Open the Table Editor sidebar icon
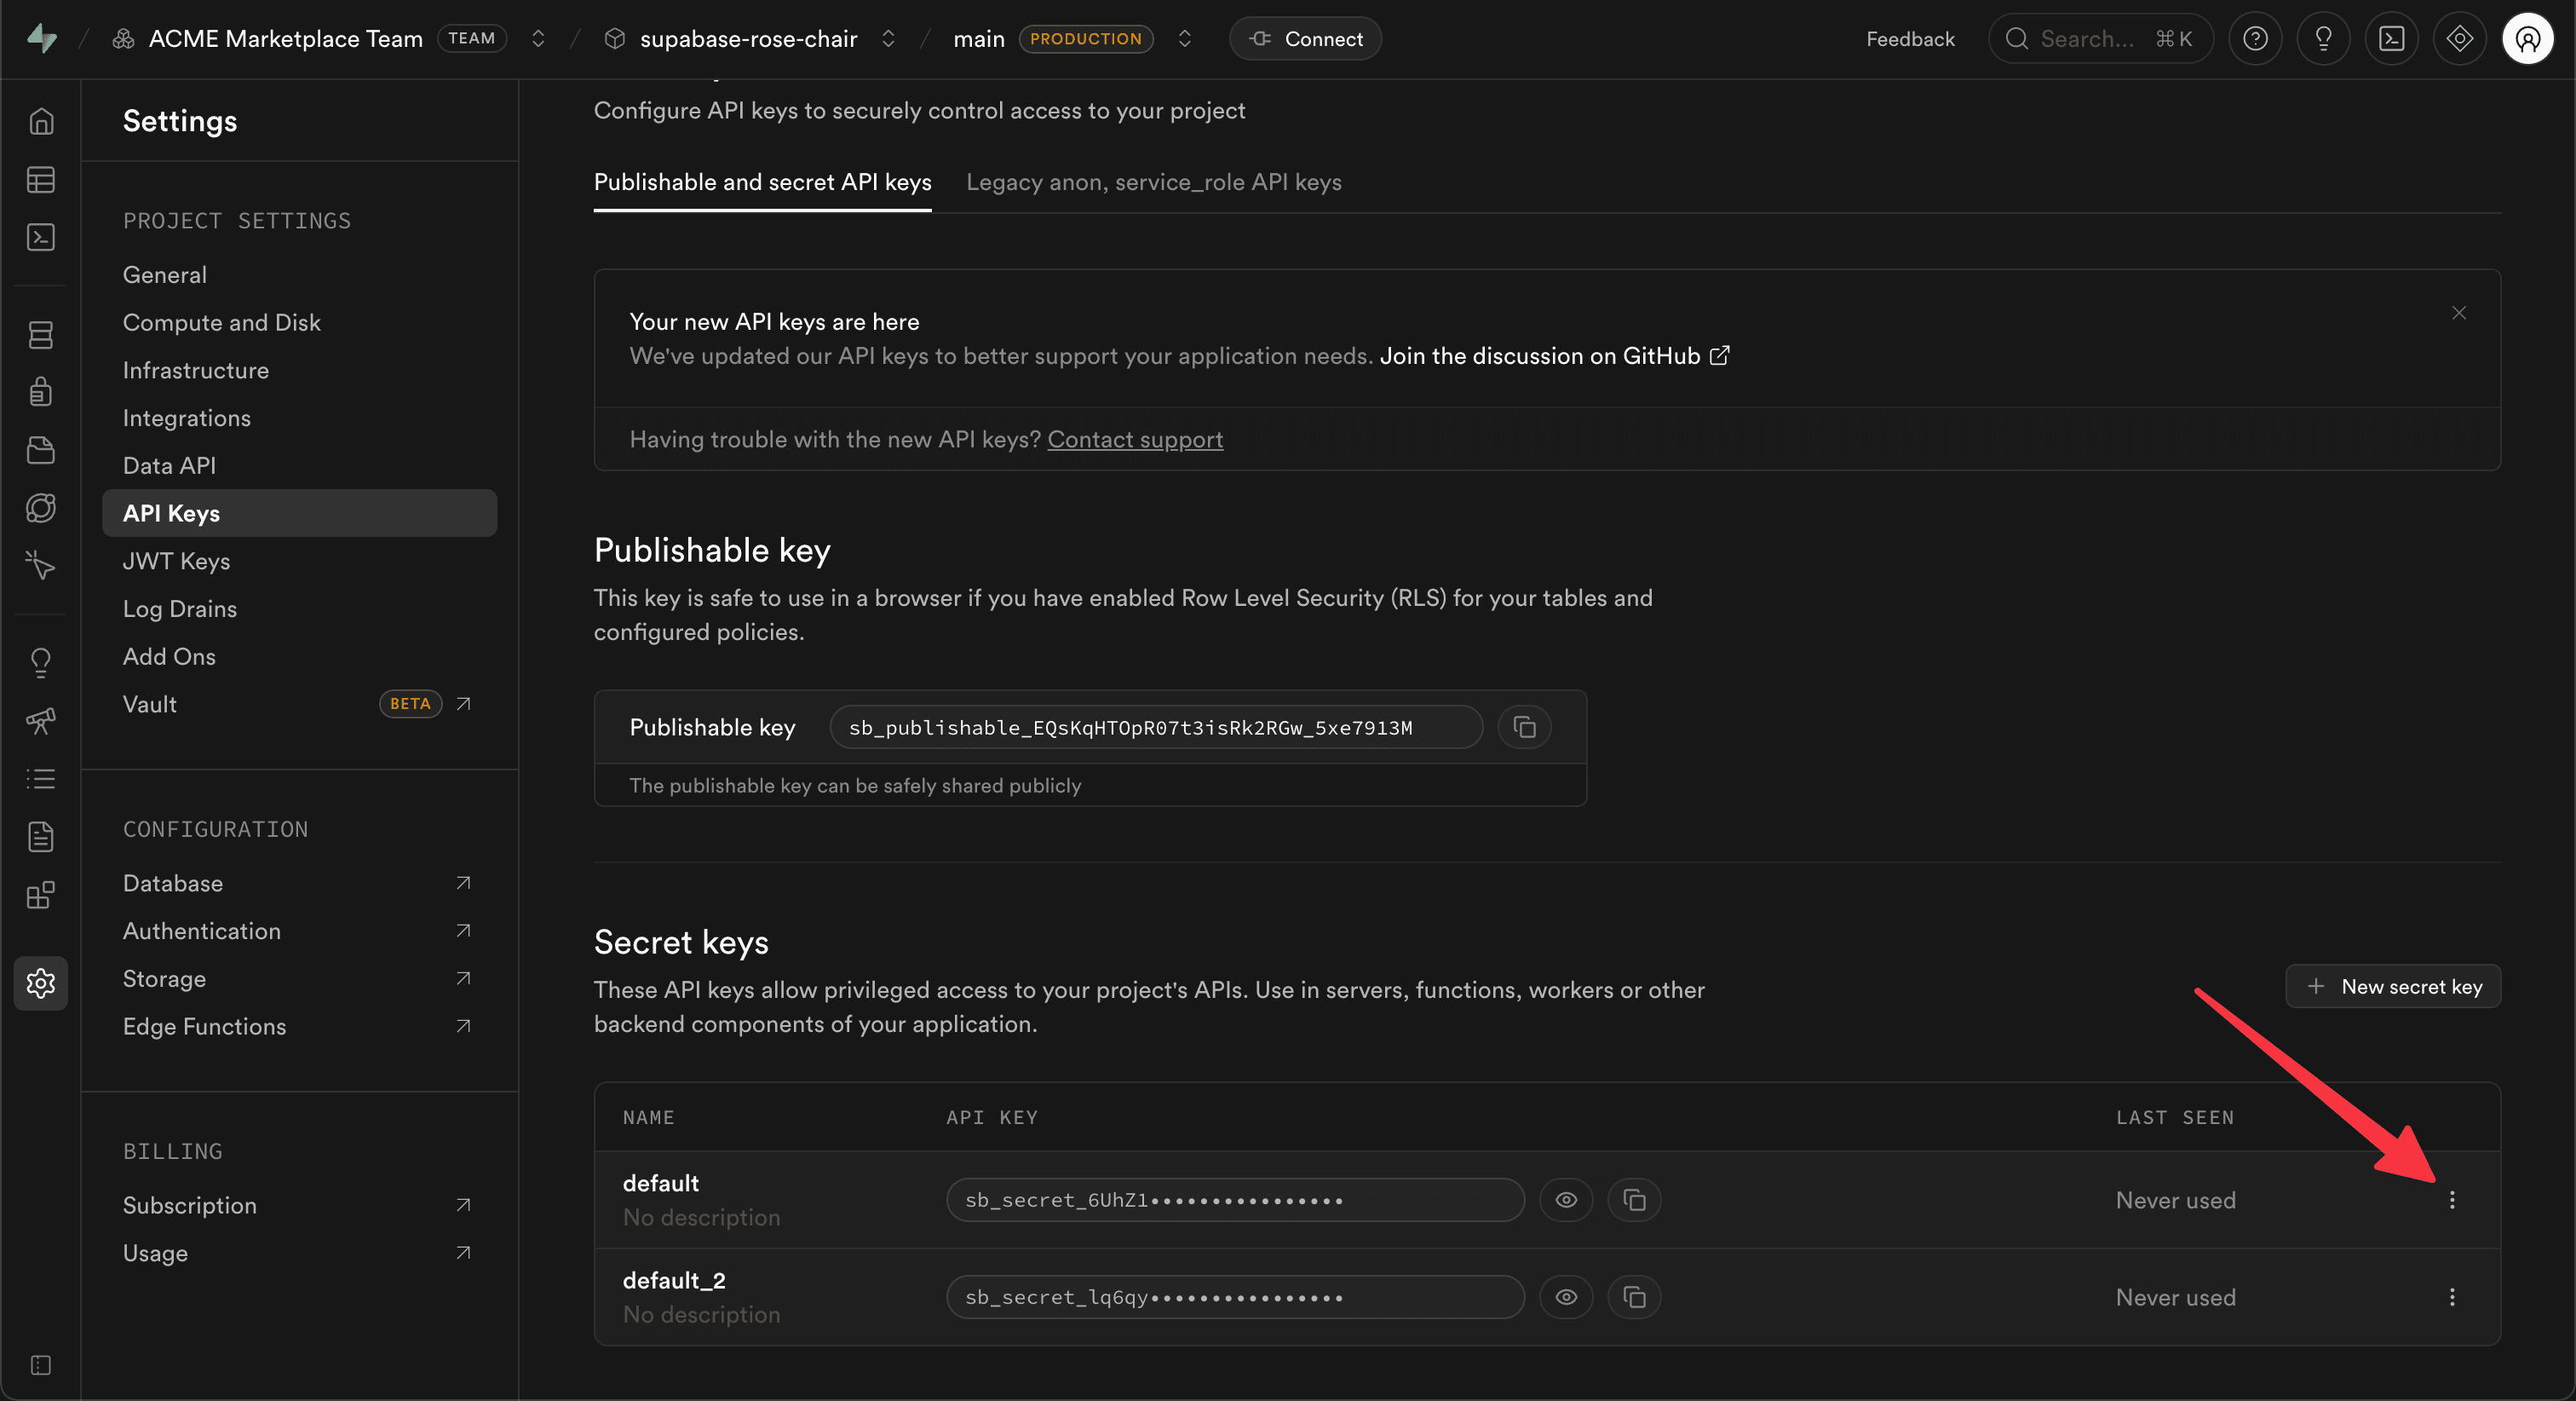Viewport: 2576px width, 1401px height. [41, 180]
